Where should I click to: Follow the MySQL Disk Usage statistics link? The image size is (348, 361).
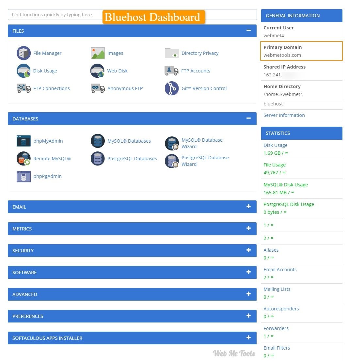[286, 185]
